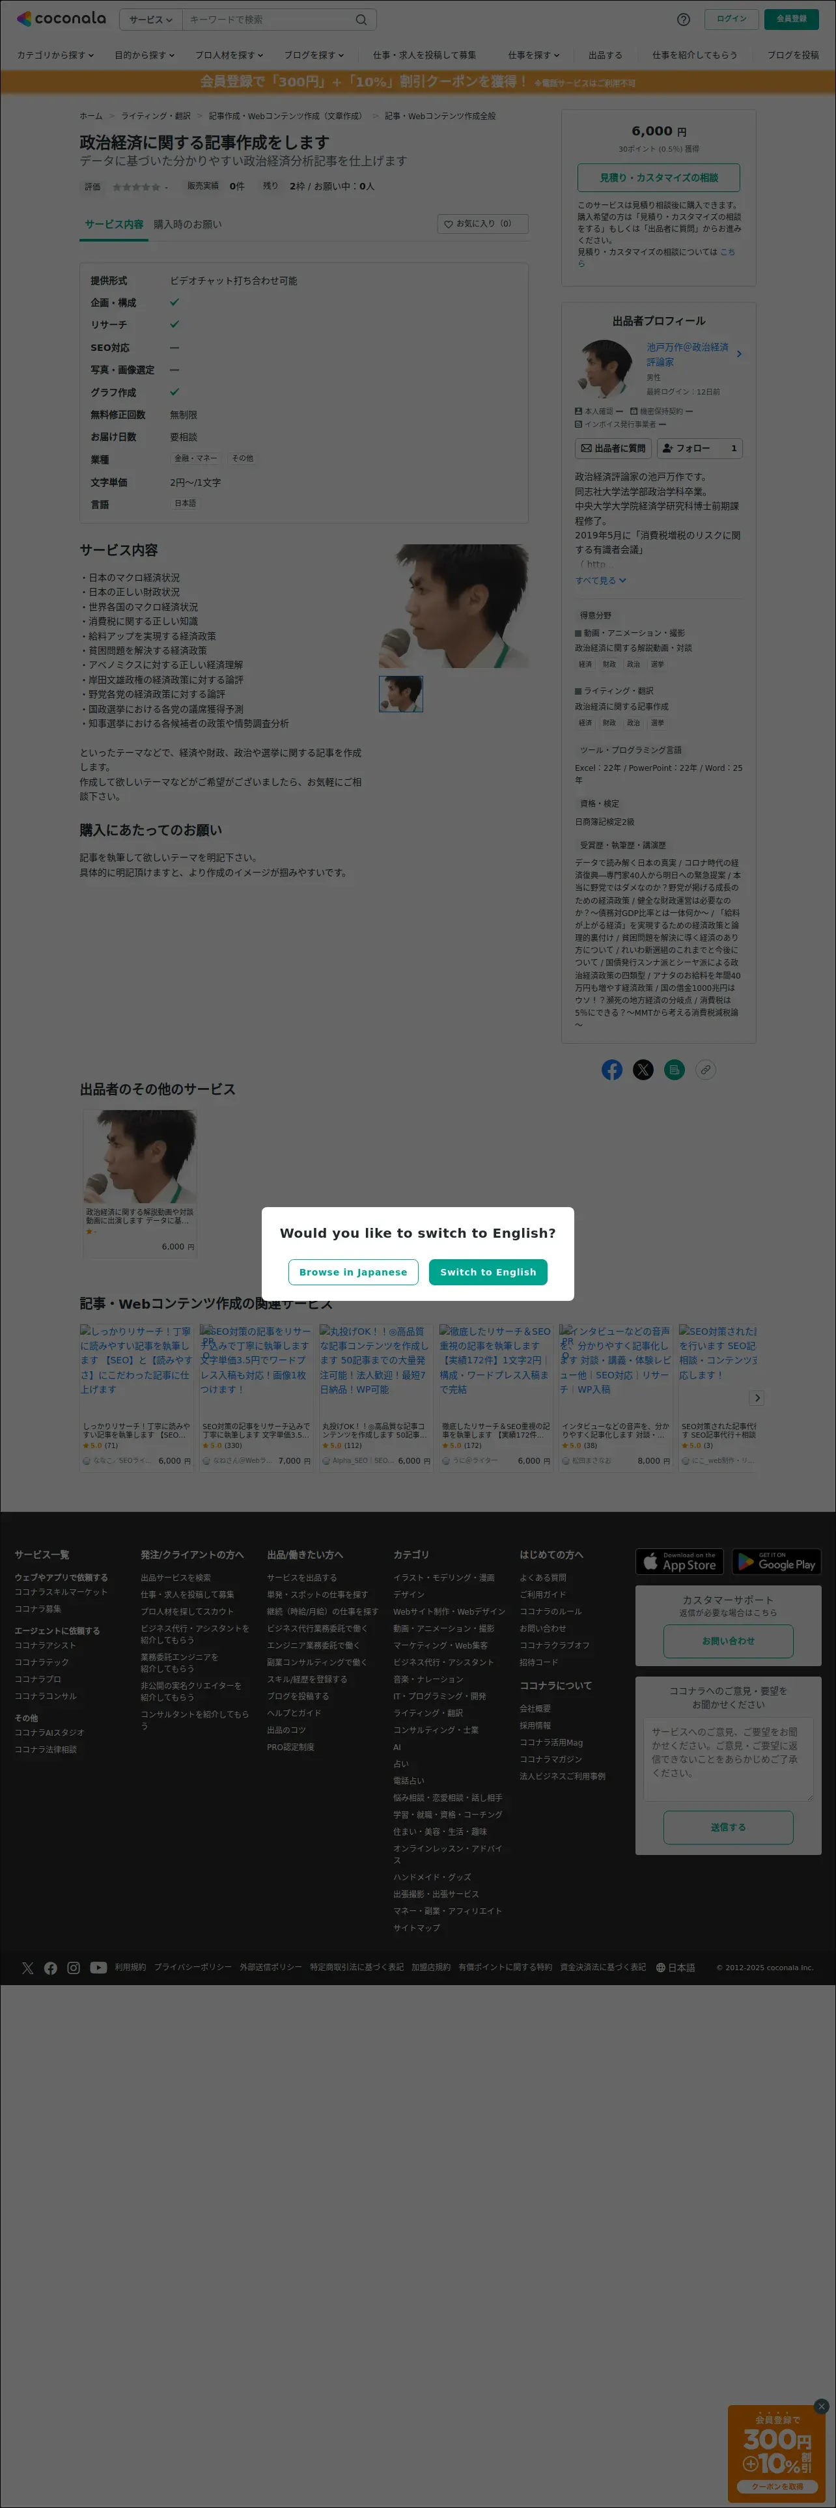Select small service photo thumbnail
This screenshot has height=2508, width=836.
point(401,693)
